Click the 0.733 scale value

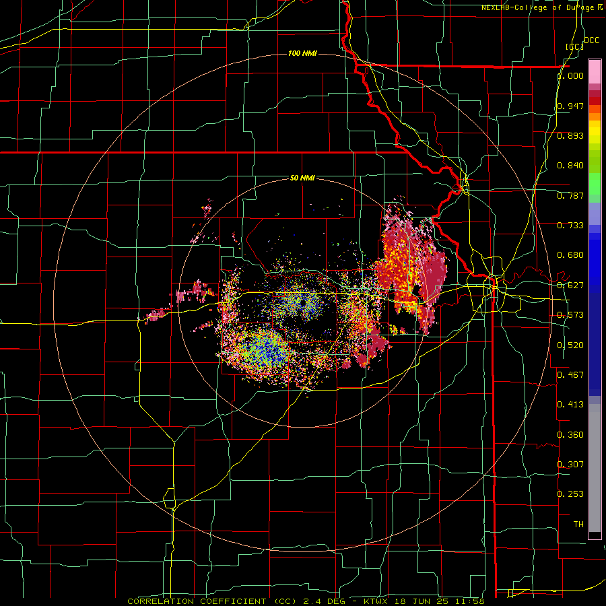[x=570, y=226]
